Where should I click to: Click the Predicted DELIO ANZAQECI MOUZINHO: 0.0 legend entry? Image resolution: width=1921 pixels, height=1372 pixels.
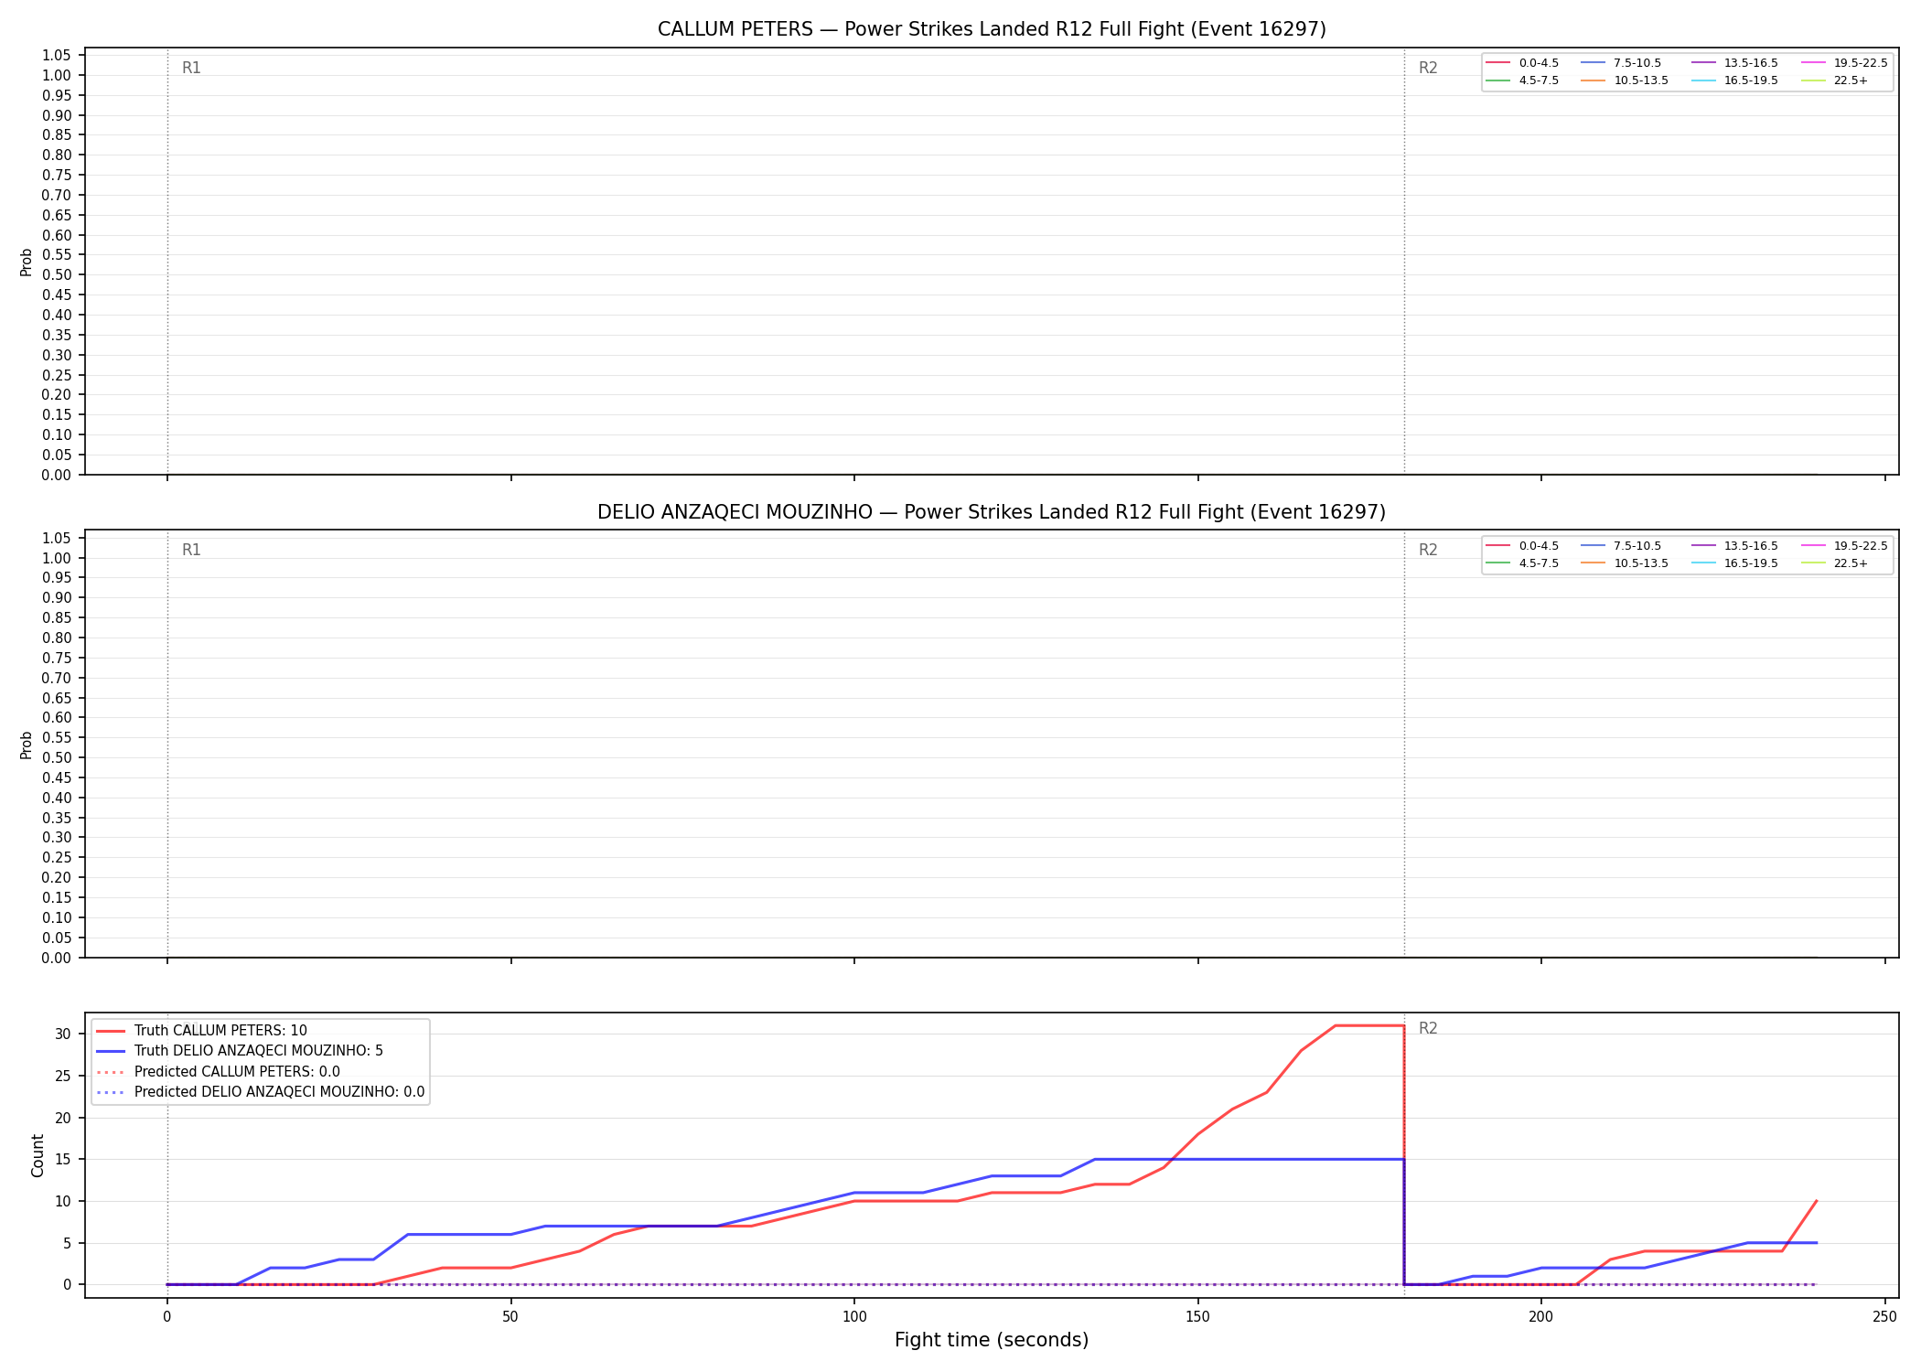260,1092
